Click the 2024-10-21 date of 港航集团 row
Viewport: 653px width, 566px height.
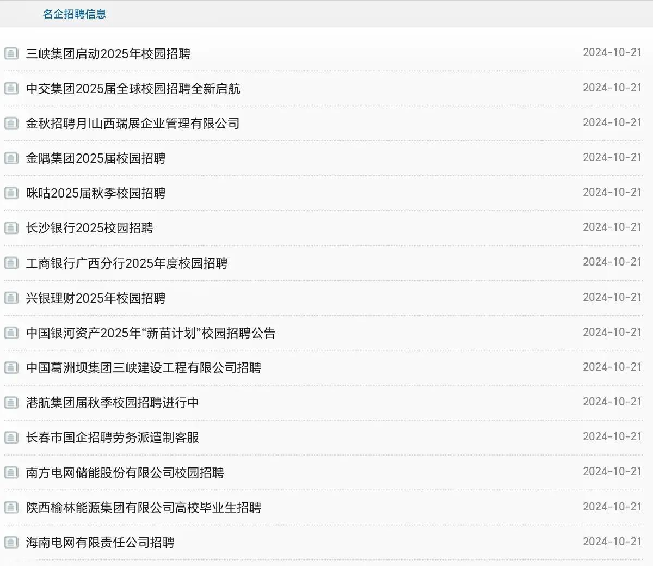click(612, 401)
